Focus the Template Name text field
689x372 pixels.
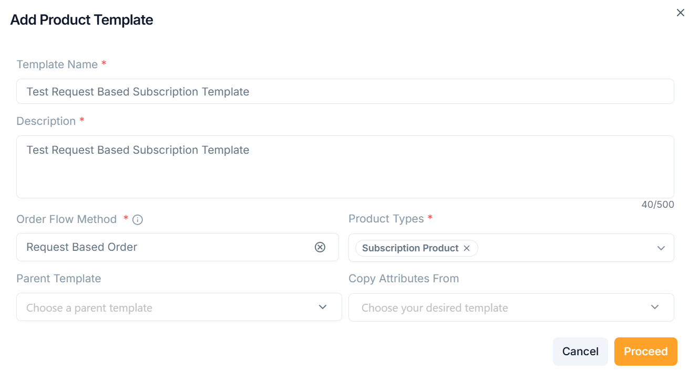point(345,92)
